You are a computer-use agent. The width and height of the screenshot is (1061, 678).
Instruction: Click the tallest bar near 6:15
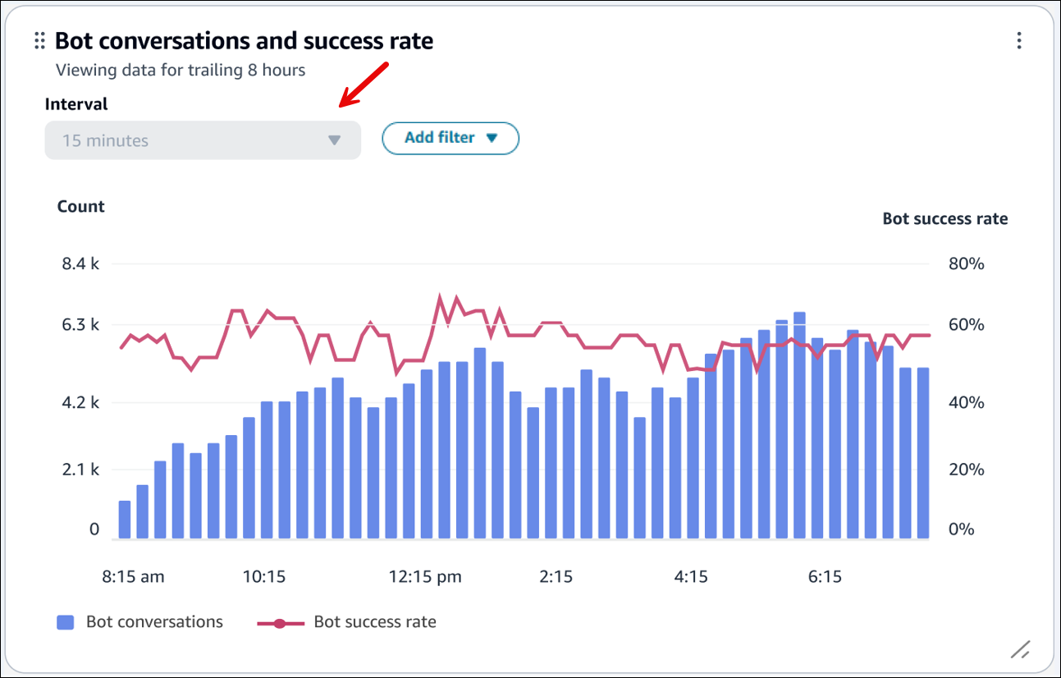click(800, 410)
